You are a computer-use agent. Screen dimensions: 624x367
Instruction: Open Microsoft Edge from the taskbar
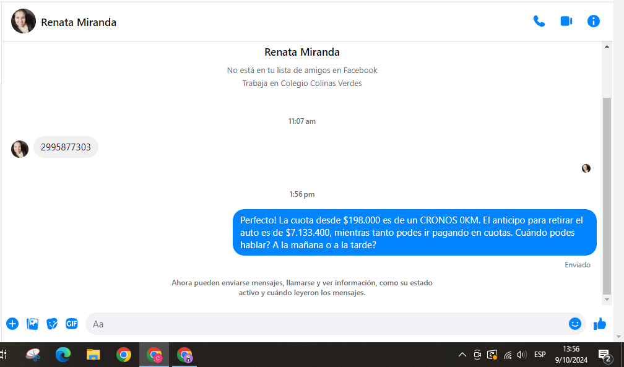(x=63, y=355)
